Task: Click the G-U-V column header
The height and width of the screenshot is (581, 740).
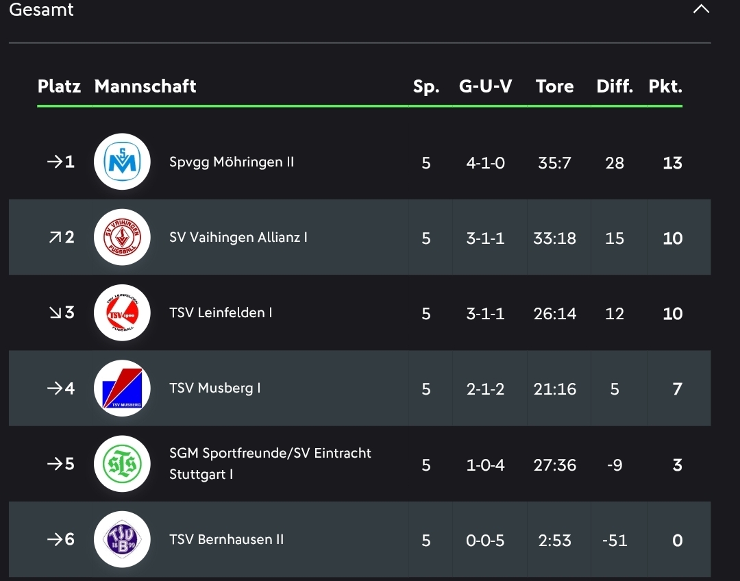Action: (x=485, y=86)
